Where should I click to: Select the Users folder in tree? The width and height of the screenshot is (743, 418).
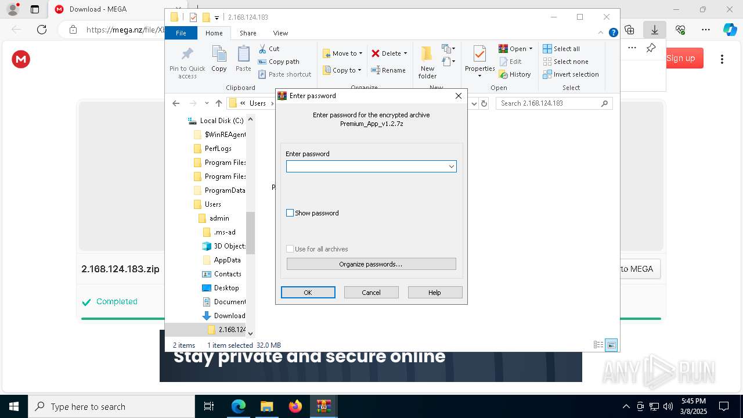tap(207, 204)
